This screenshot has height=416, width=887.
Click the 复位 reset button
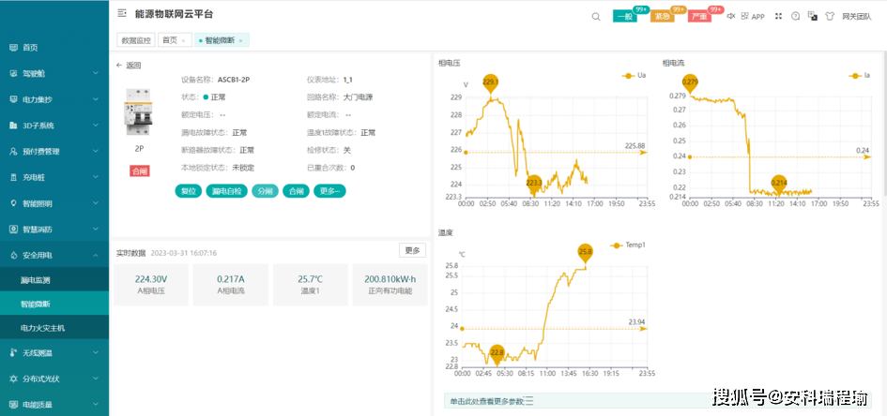pyautogui.click(x=189, y=191)
